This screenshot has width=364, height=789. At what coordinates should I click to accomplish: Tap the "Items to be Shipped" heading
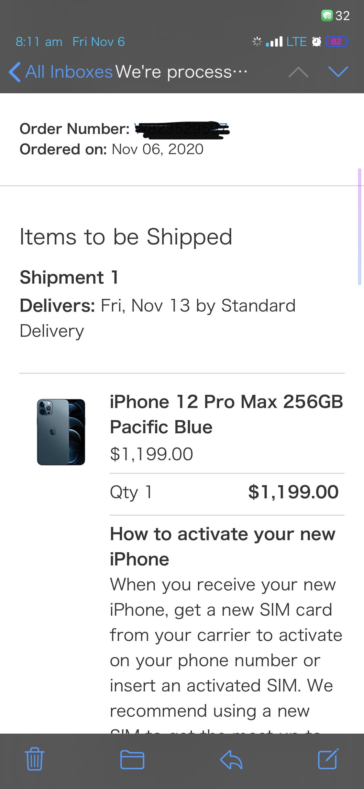click(x=126, y=236)
